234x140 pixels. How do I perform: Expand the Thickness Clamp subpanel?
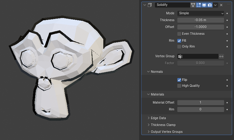point(148,125)
